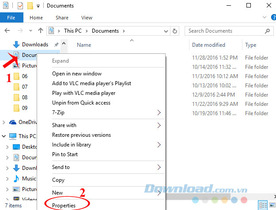
Task: Expand the chevron after Documents in the address path
Action: (x=124, y=31)
